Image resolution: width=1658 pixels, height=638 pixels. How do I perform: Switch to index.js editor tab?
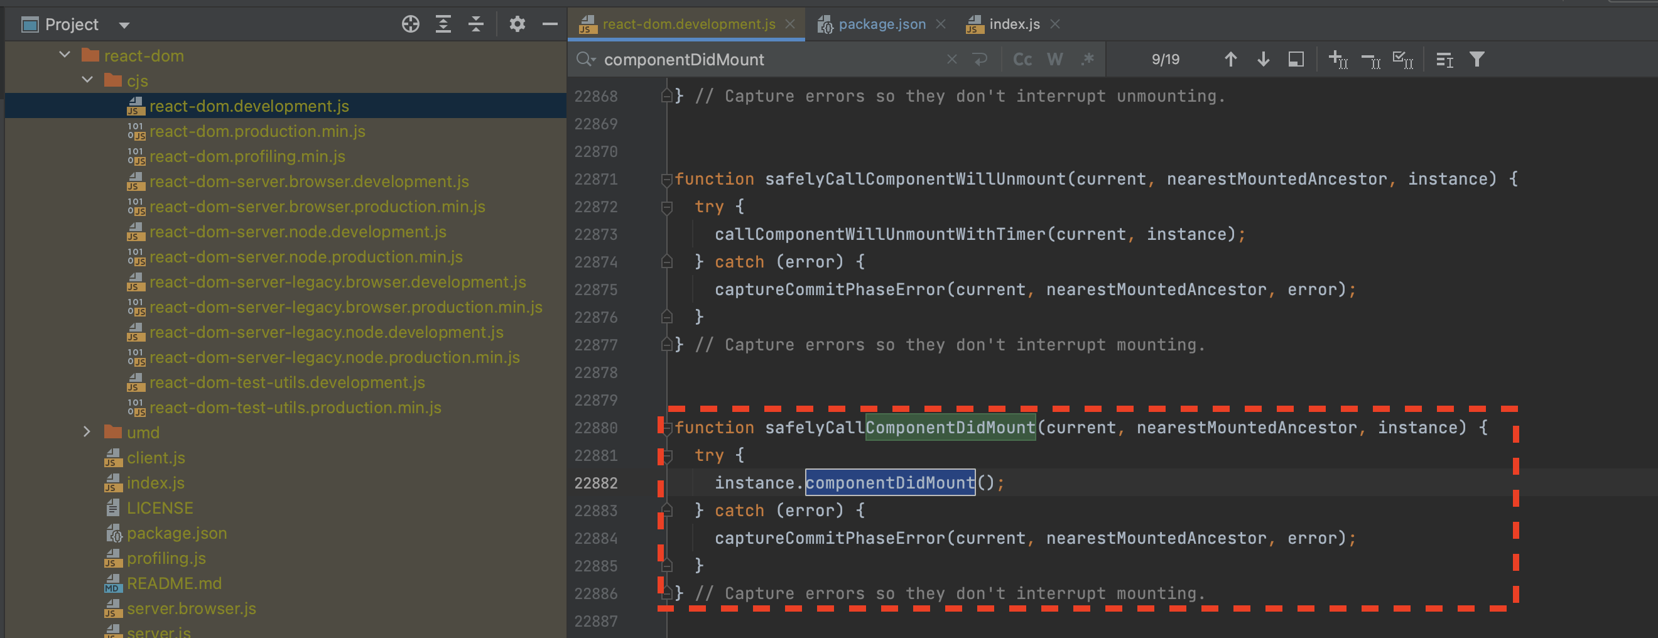click(x=1014, y=24)
